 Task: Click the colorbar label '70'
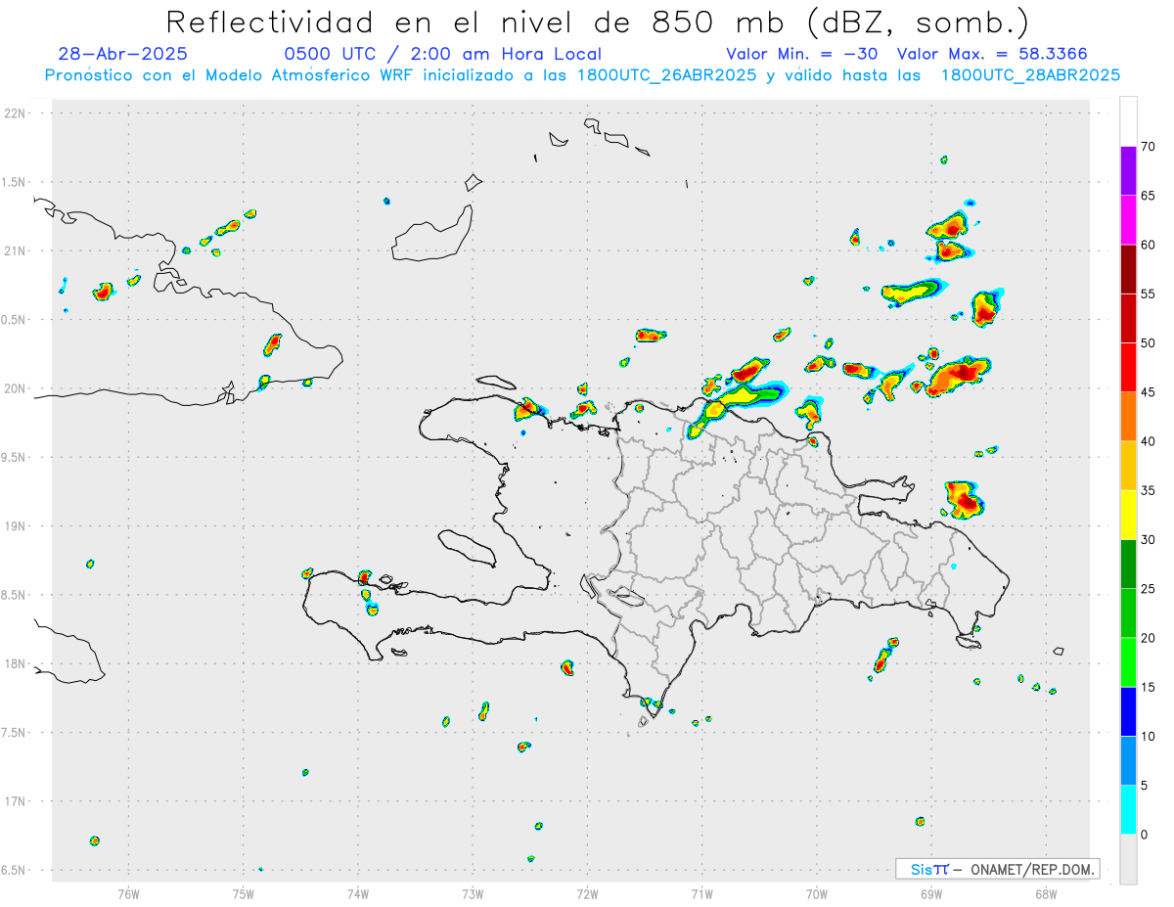[x=1148, y=147]
